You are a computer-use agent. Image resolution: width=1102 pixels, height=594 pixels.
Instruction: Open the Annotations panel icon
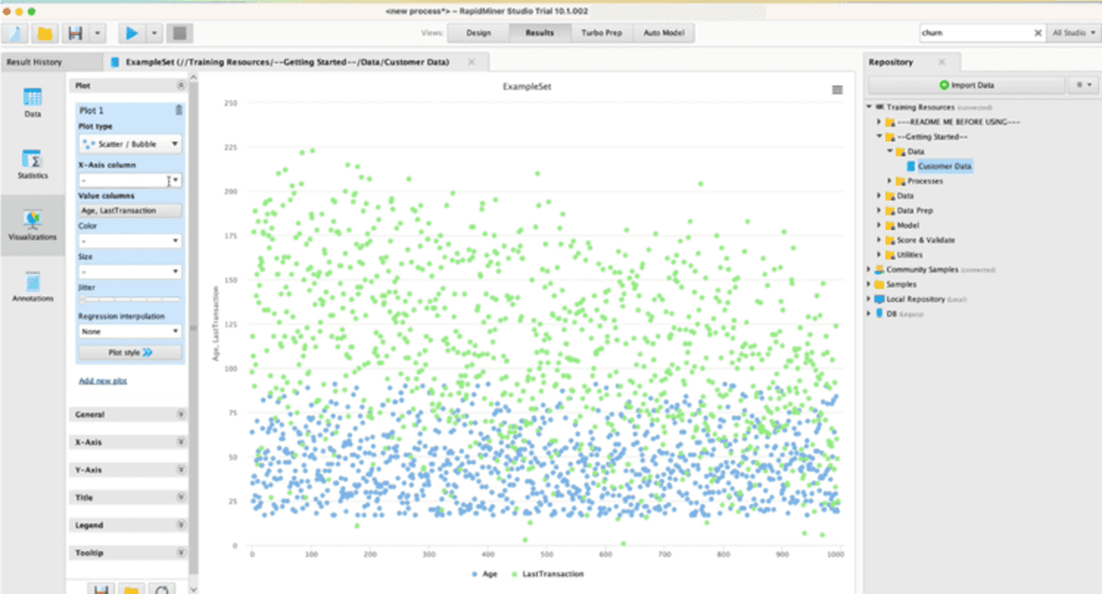tap(32, 284)
